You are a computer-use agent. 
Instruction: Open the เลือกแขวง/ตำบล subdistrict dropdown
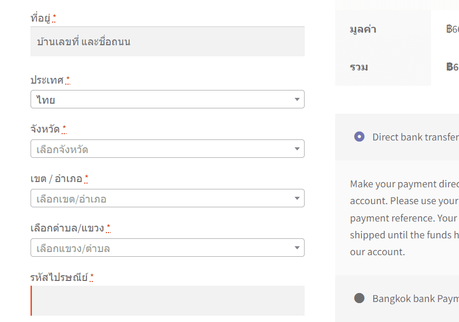coord(163,248)
